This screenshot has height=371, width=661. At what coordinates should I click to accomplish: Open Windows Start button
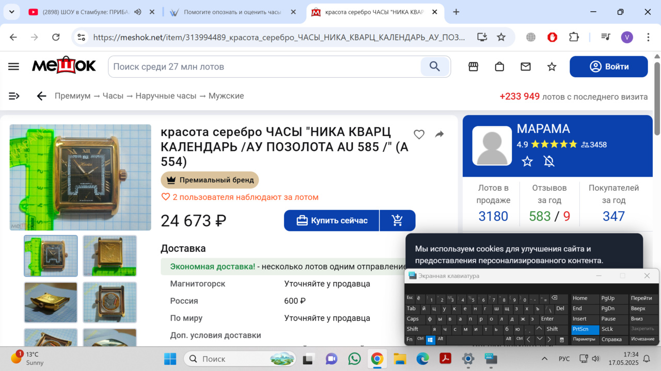point(170,359)
